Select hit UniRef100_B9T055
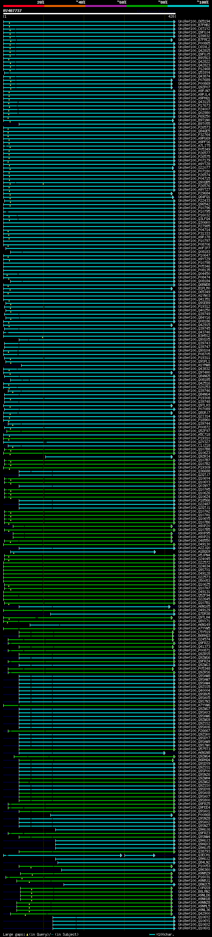 (194, 124)
